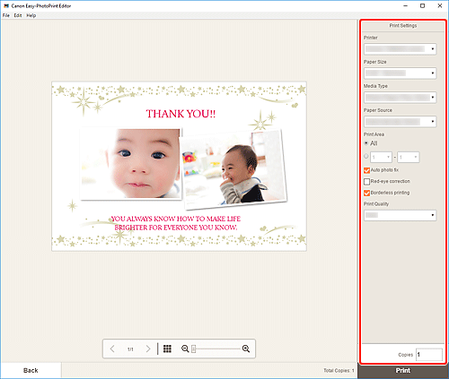Image resolution: width=449 pixels, height=379 pixels.
Task: Click the thank you card preview
Action: pos(179,166)
